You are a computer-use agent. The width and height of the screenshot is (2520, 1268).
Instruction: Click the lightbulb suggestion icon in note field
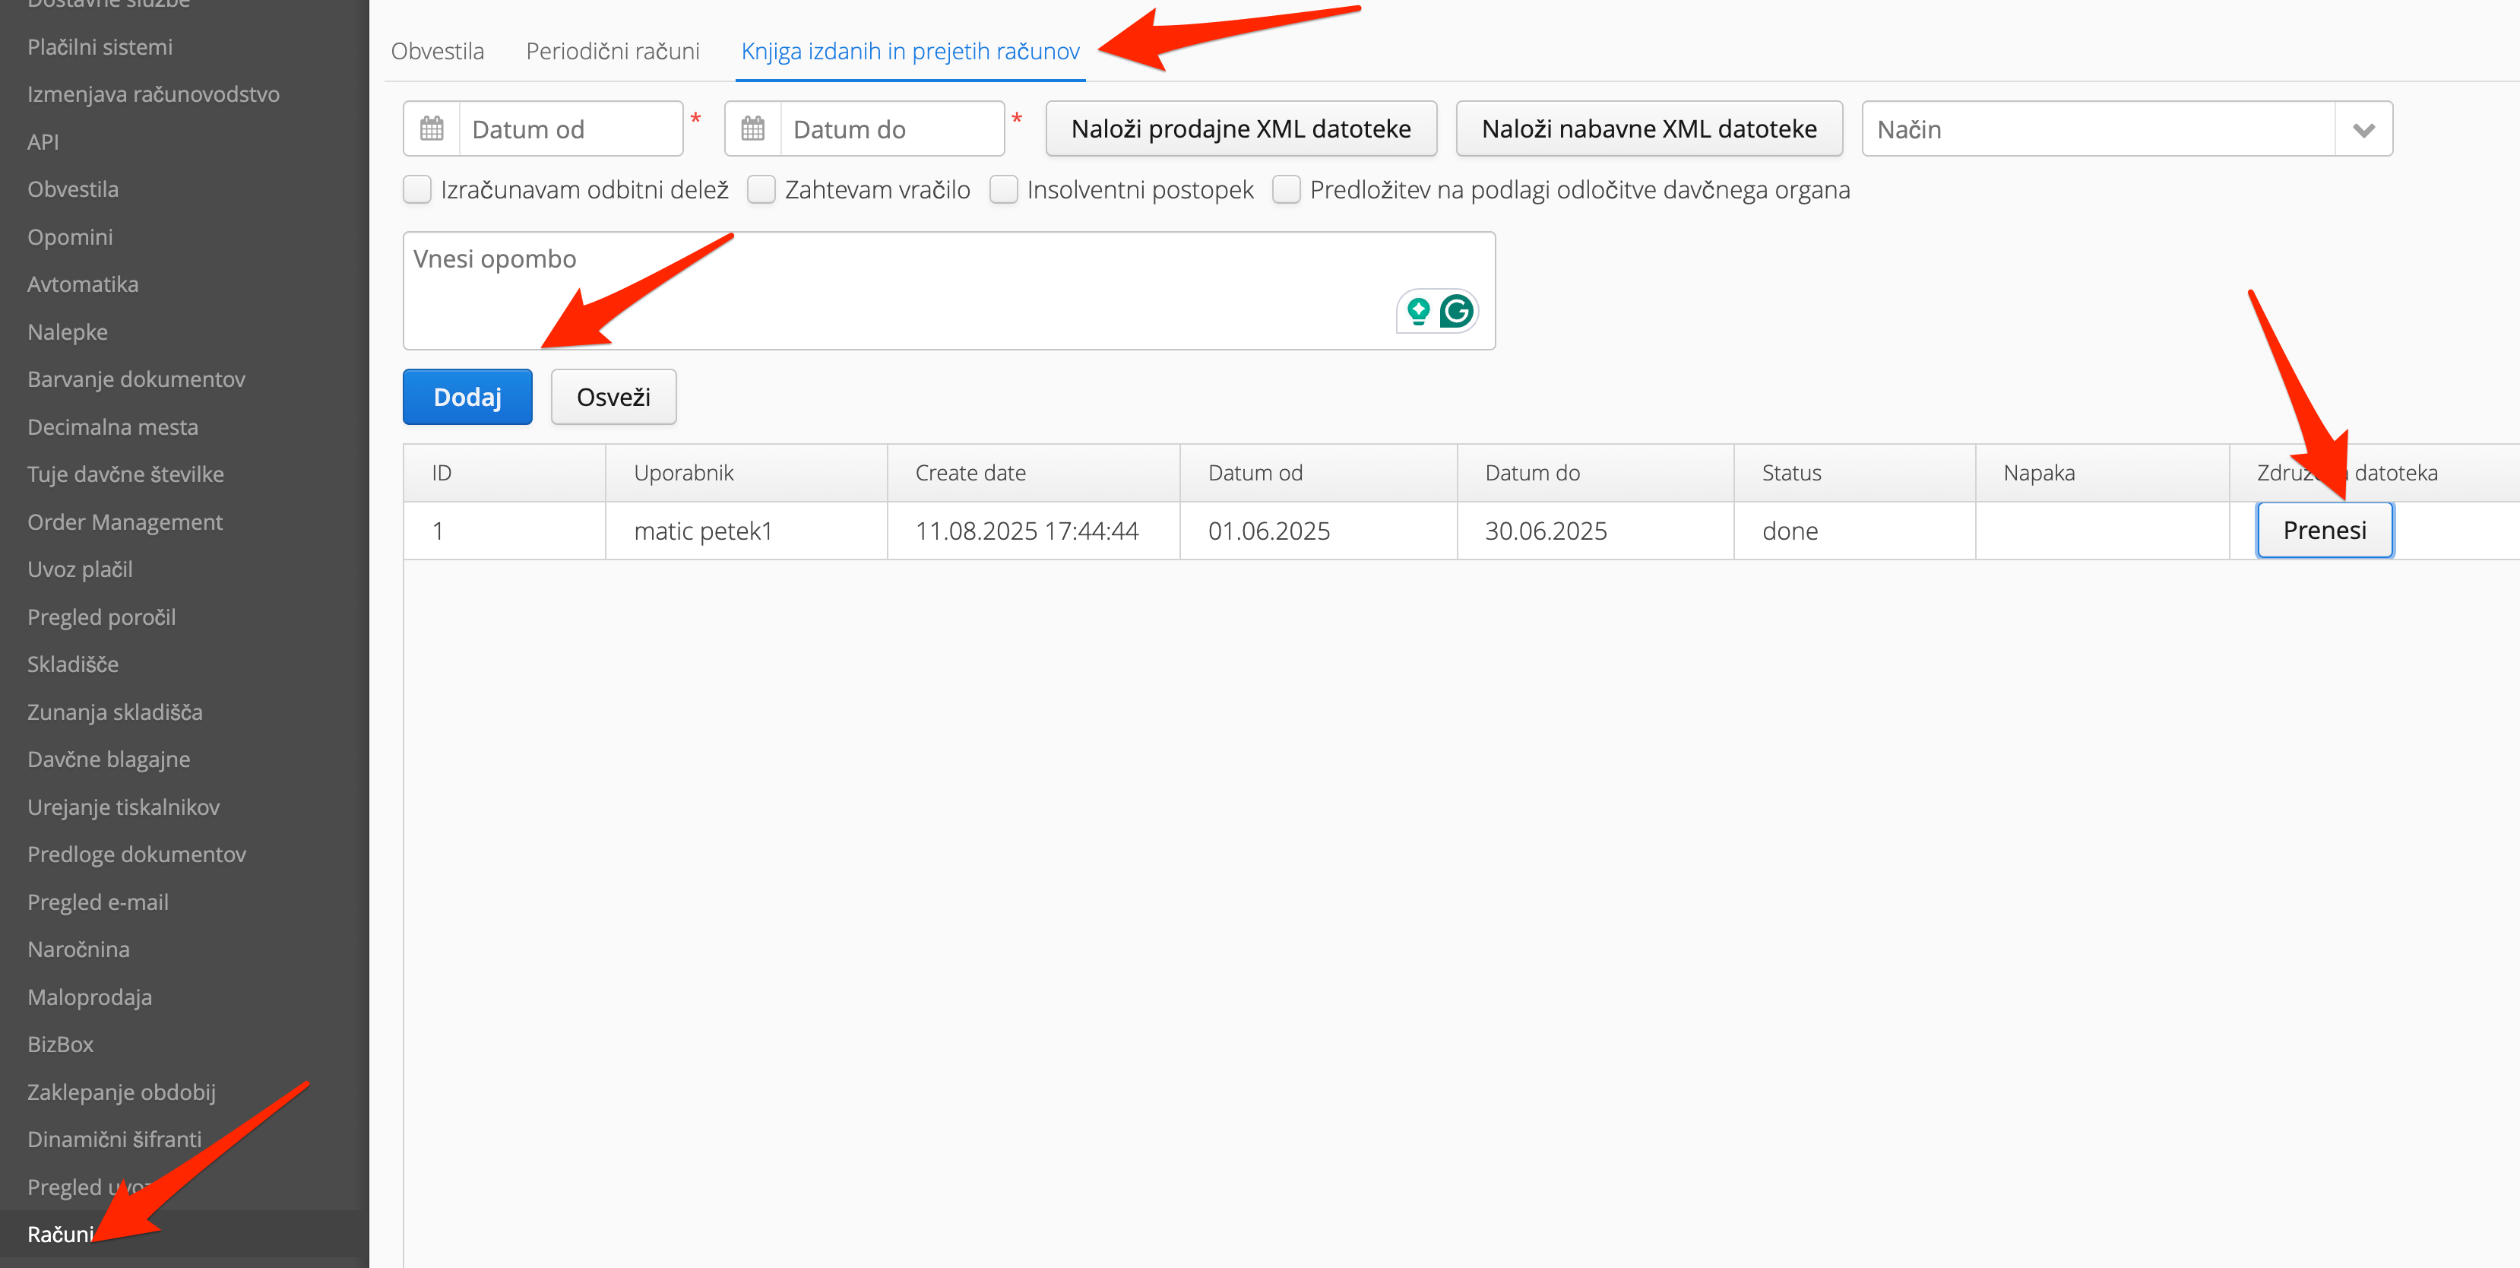[x=1417, y=311]
